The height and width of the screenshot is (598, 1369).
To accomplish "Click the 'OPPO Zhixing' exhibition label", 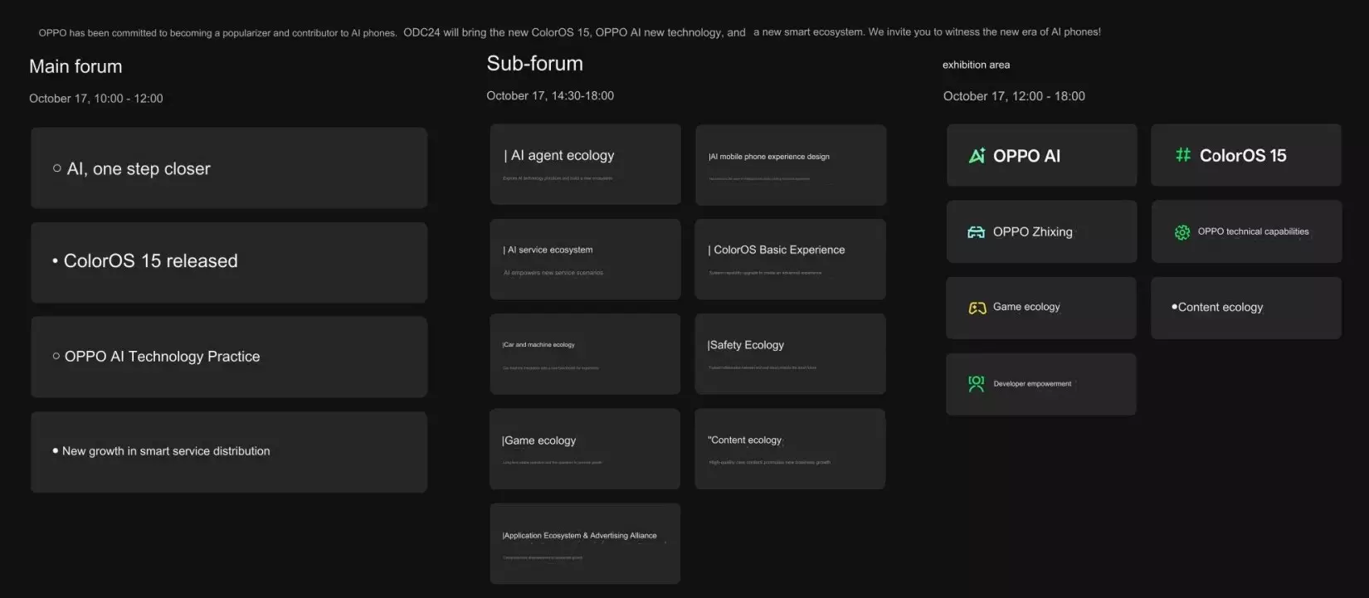I will [x=1032, y=232].
